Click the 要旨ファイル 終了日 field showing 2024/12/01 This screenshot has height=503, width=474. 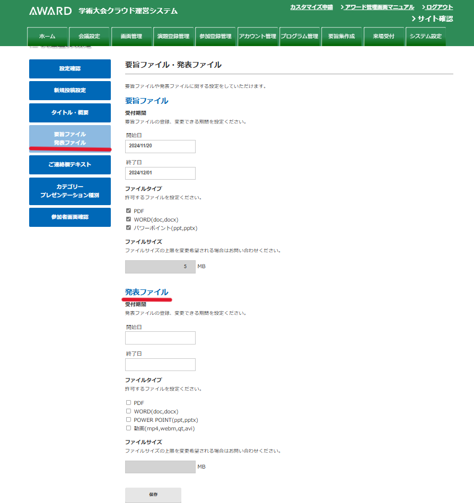point(160,173)
